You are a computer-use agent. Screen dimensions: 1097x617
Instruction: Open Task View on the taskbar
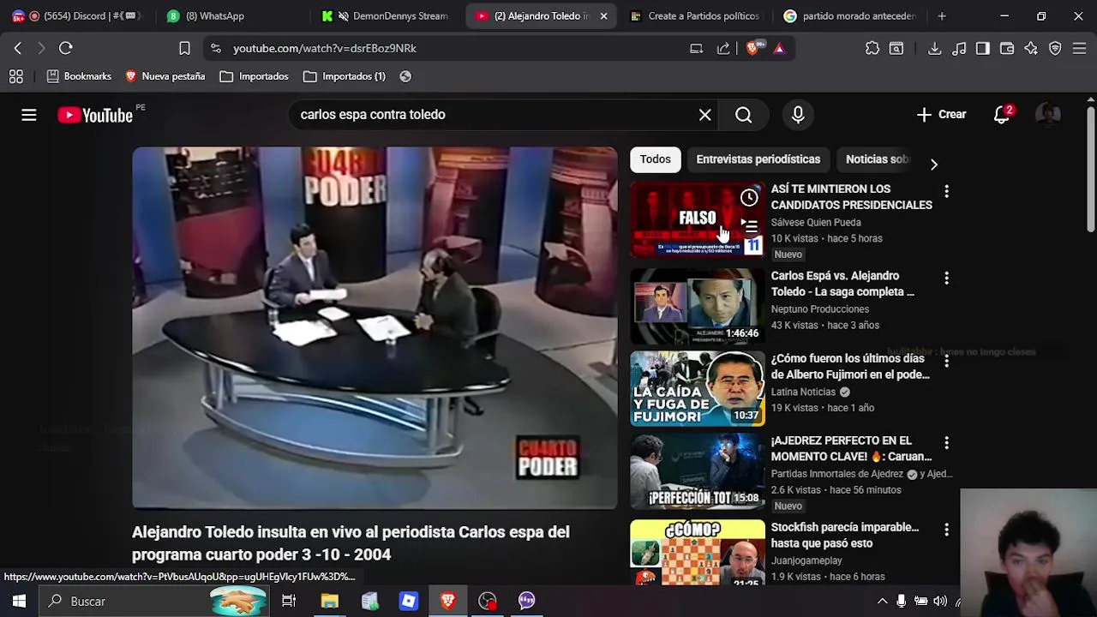click(289, 601)
